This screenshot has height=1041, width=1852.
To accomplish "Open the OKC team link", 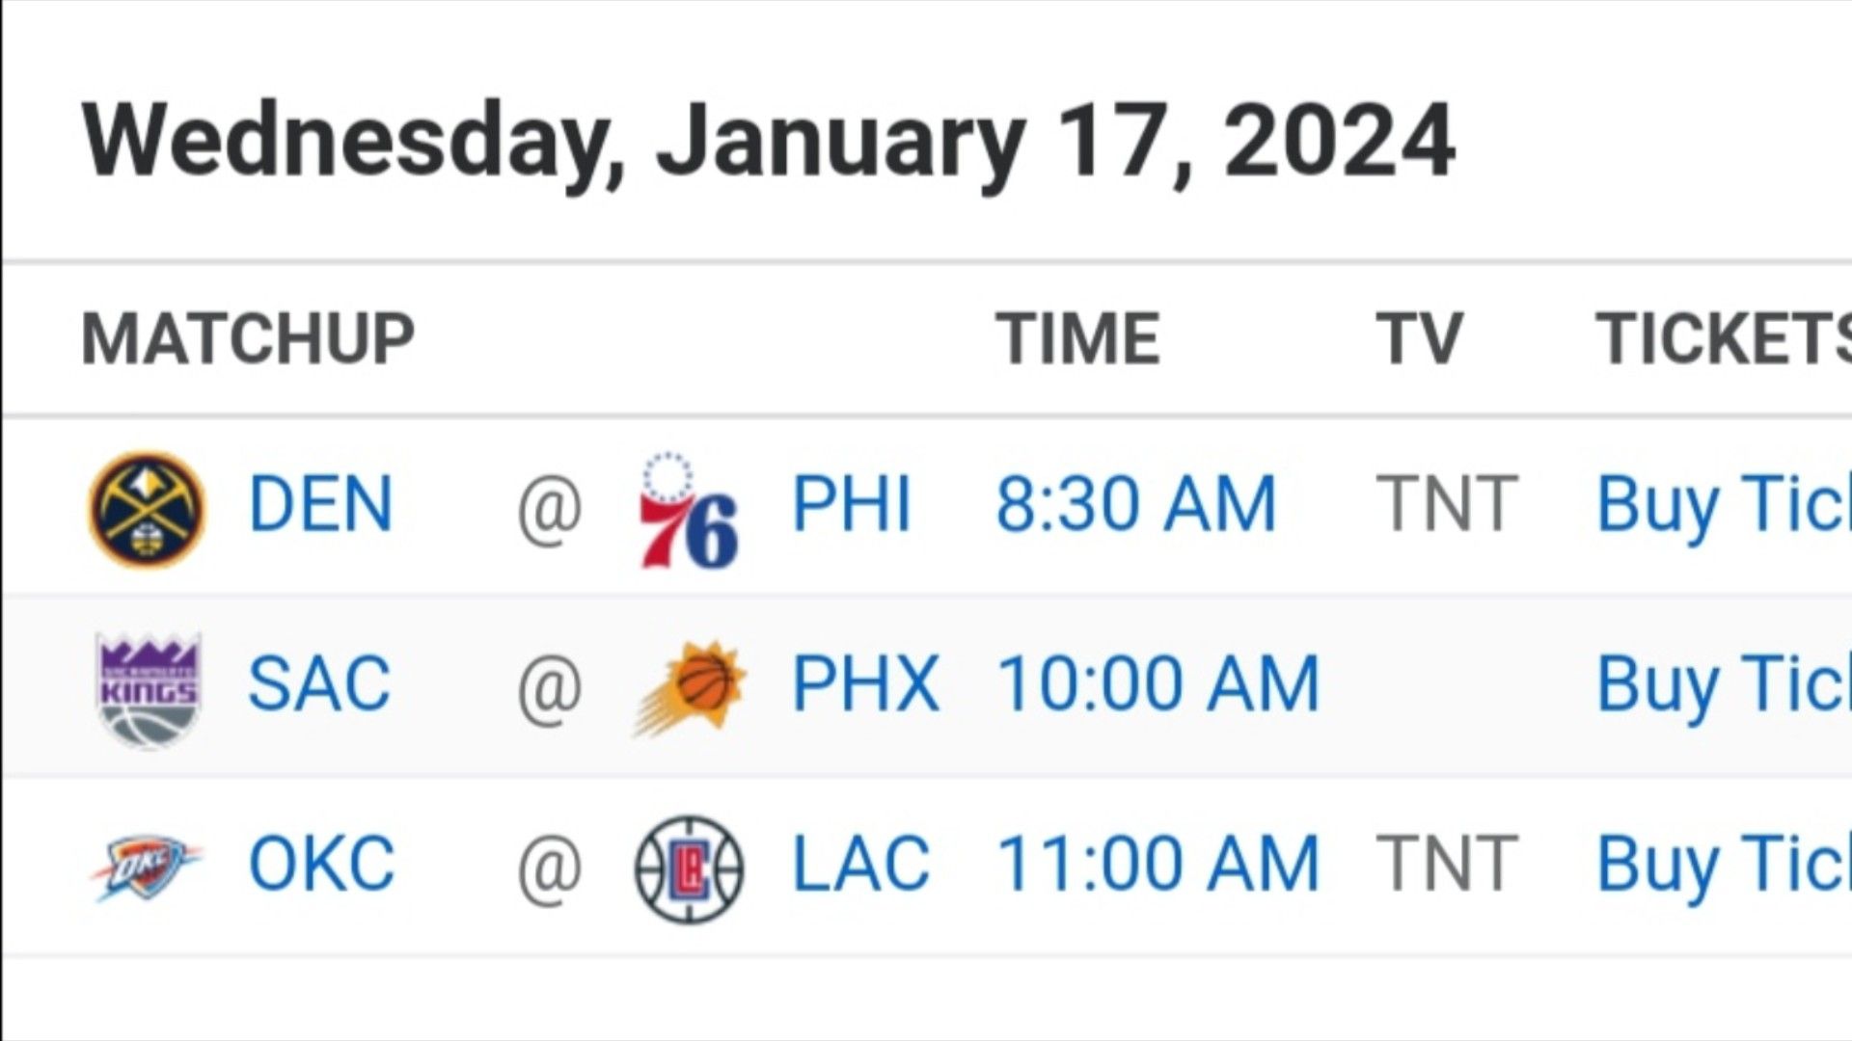I will tap(322, 864).
